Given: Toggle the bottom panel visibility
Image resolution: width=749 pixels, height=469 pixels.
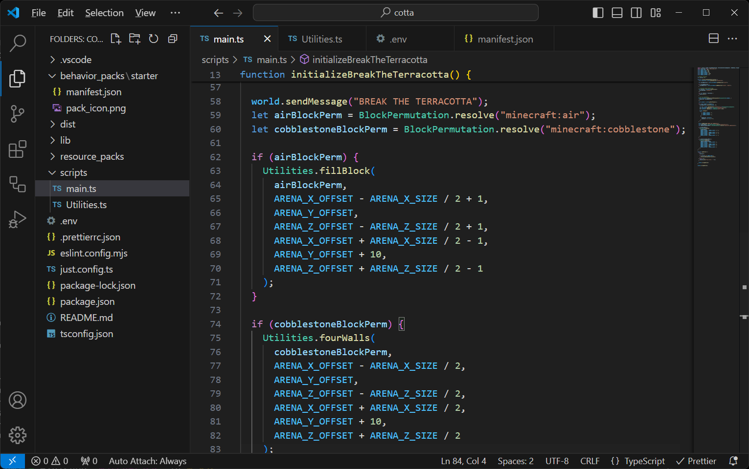Looking at the screenshot, I should (x=617, y=13).
